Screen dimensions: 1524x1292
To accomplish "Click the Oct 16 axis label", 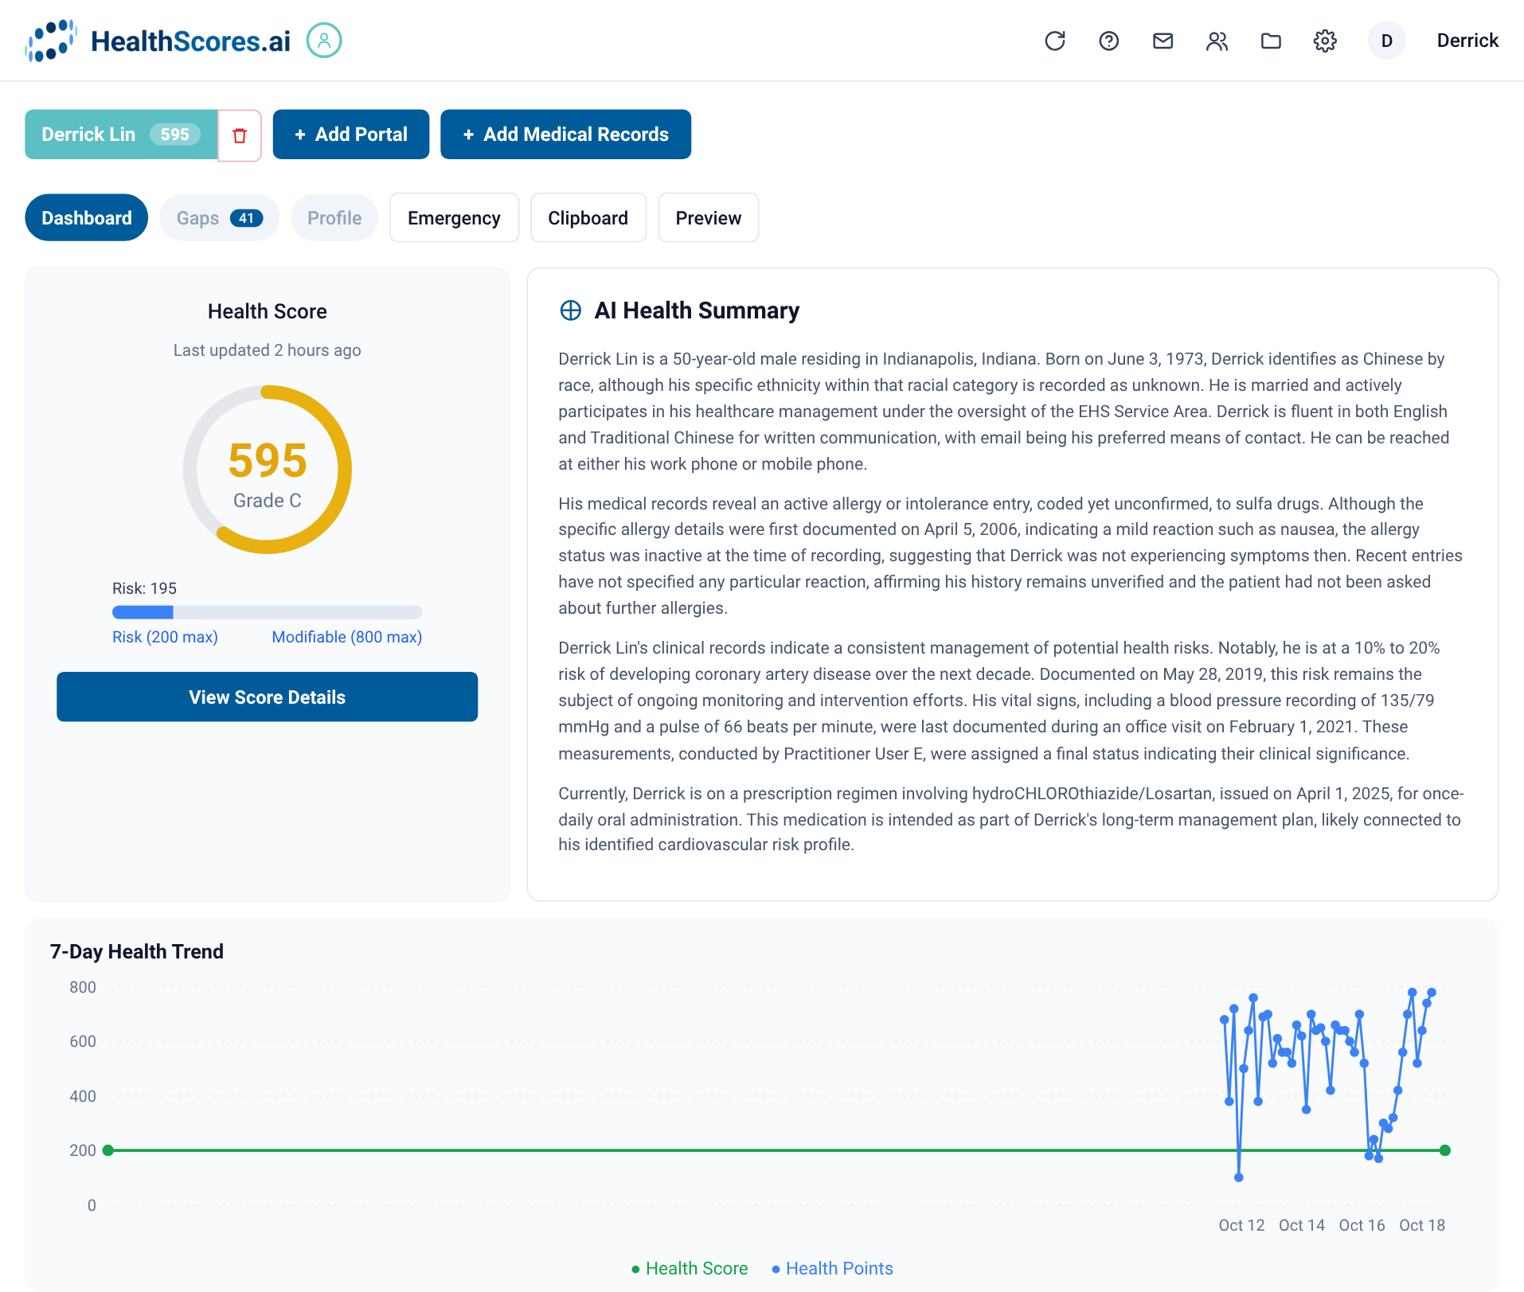I will [x=1362, y=1225].
